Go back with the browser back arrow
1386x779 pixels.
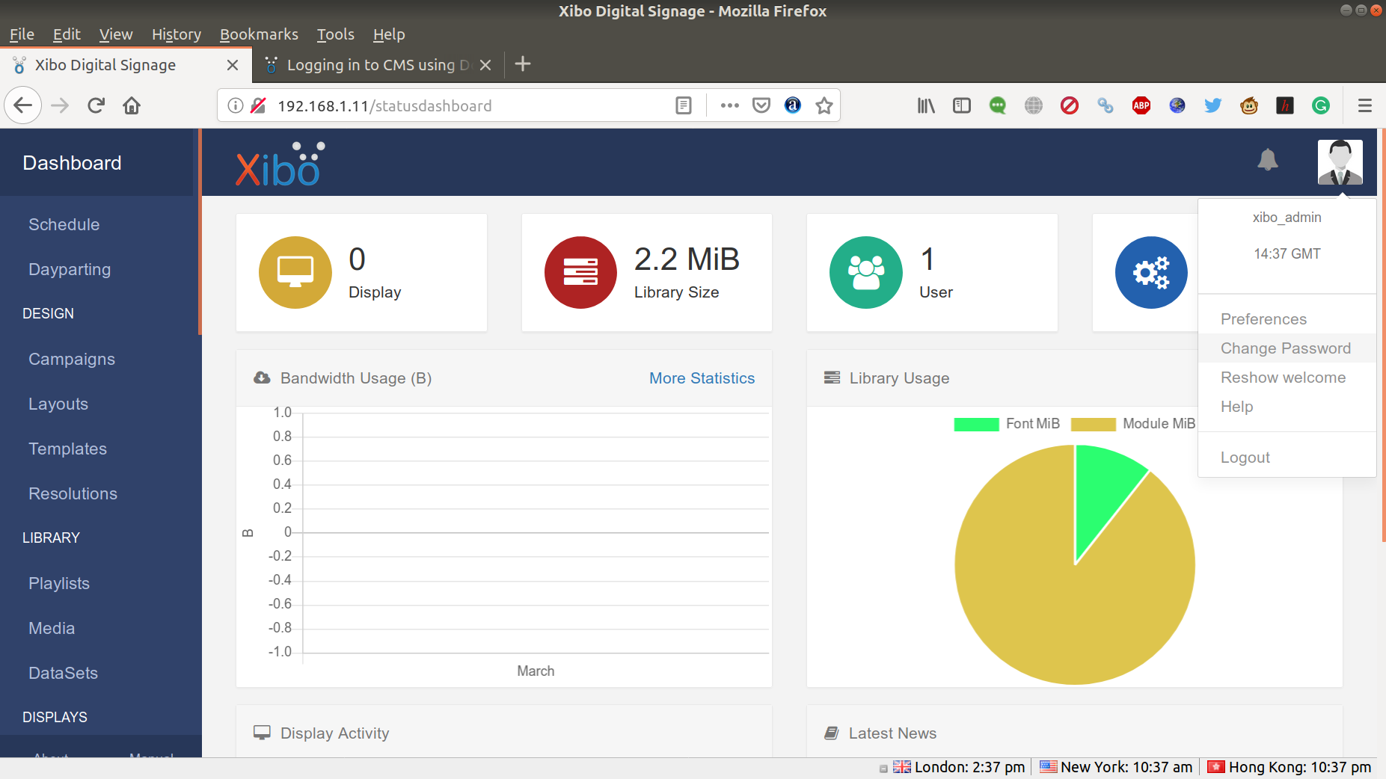(23, 105)
